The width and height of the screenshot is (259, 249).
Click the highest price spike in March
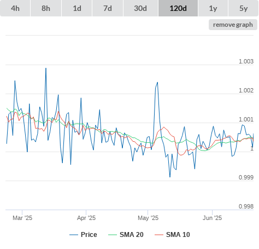46,68
